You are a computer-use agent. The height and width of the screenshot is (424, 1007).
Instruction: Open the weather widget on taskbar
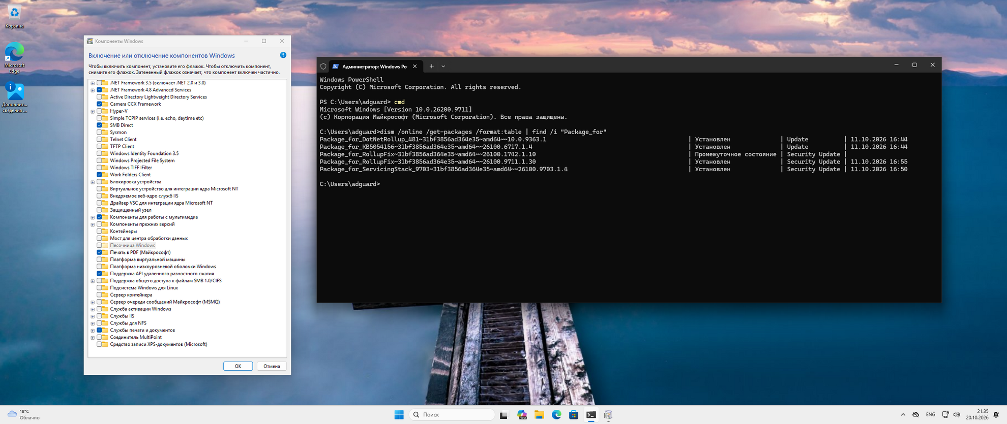[x=23, y=415]
